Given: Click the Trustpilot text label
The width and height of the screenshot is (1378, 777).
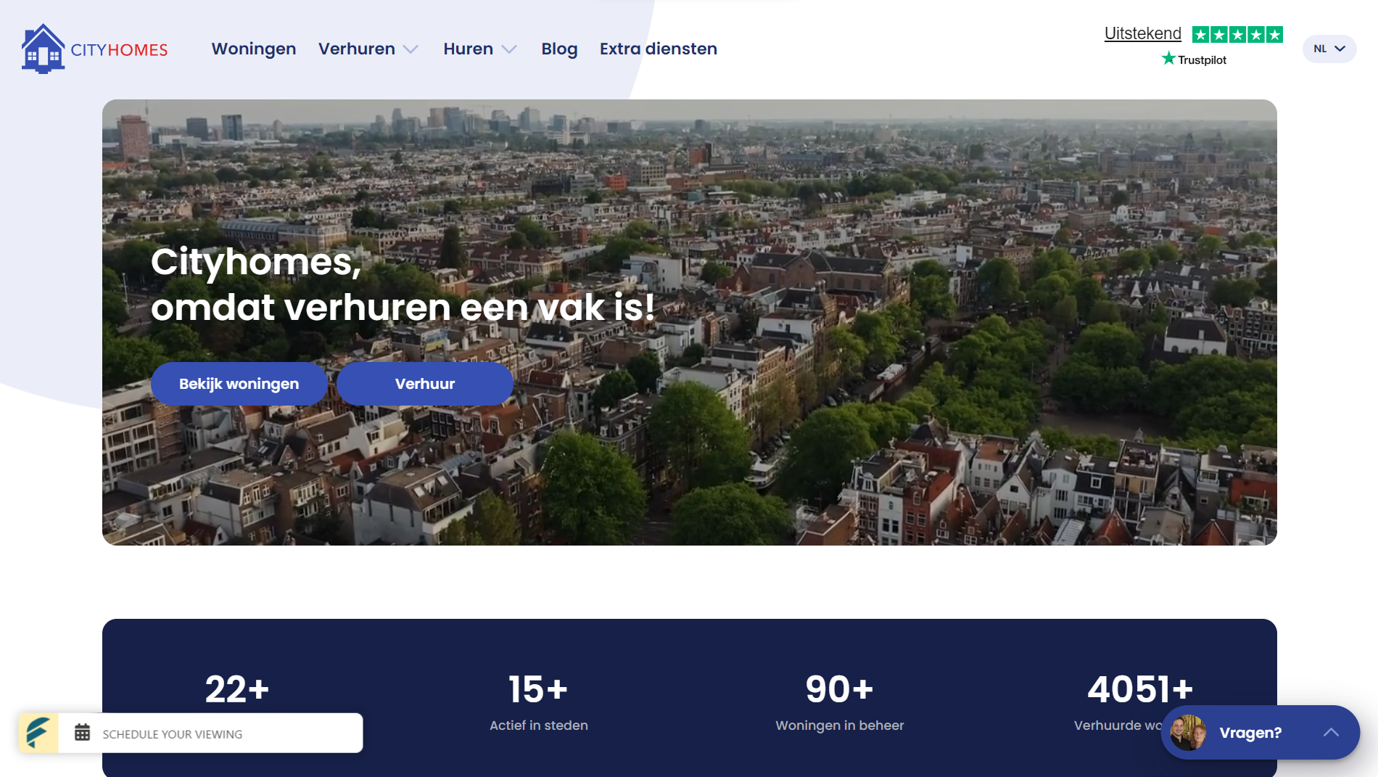Looking at the screenshot, I should pyautogui.click(x=1202, y=60).
